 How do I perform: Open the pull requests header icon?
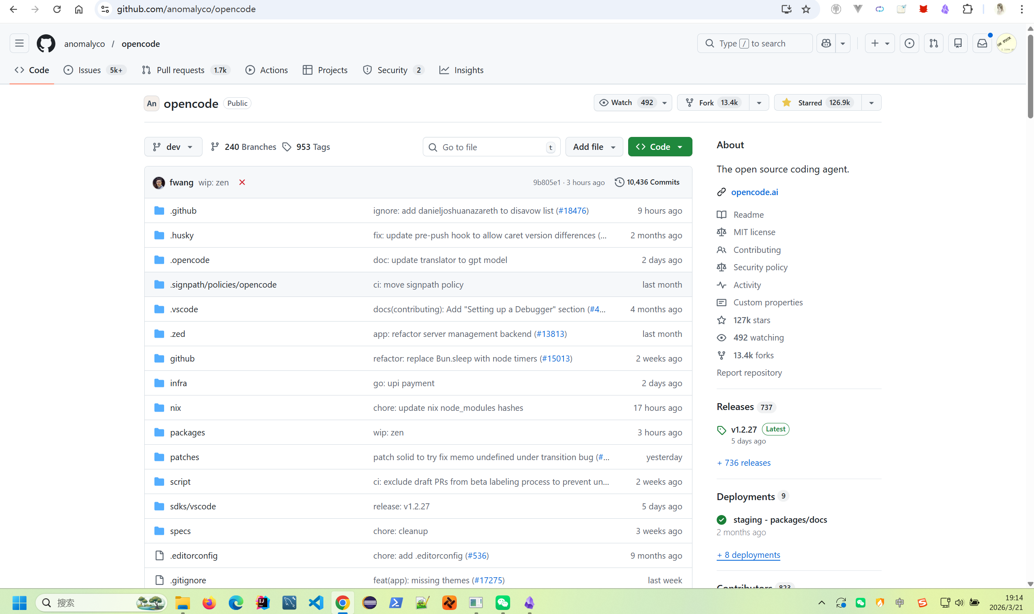[934, 44]
